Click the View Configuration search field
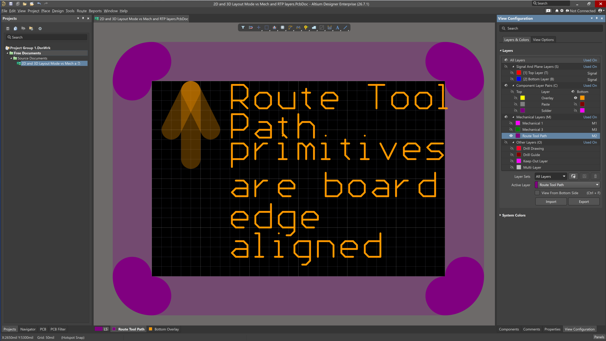 pyautogui.click(x=551, y=28)
